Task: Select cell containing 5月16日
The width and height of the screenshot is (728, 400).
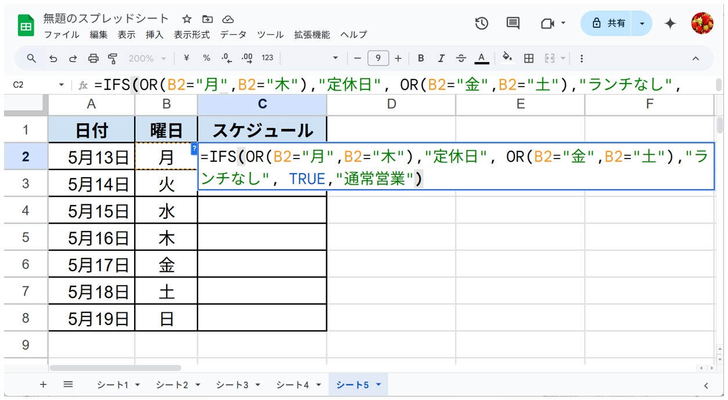Action: (92, 237)
